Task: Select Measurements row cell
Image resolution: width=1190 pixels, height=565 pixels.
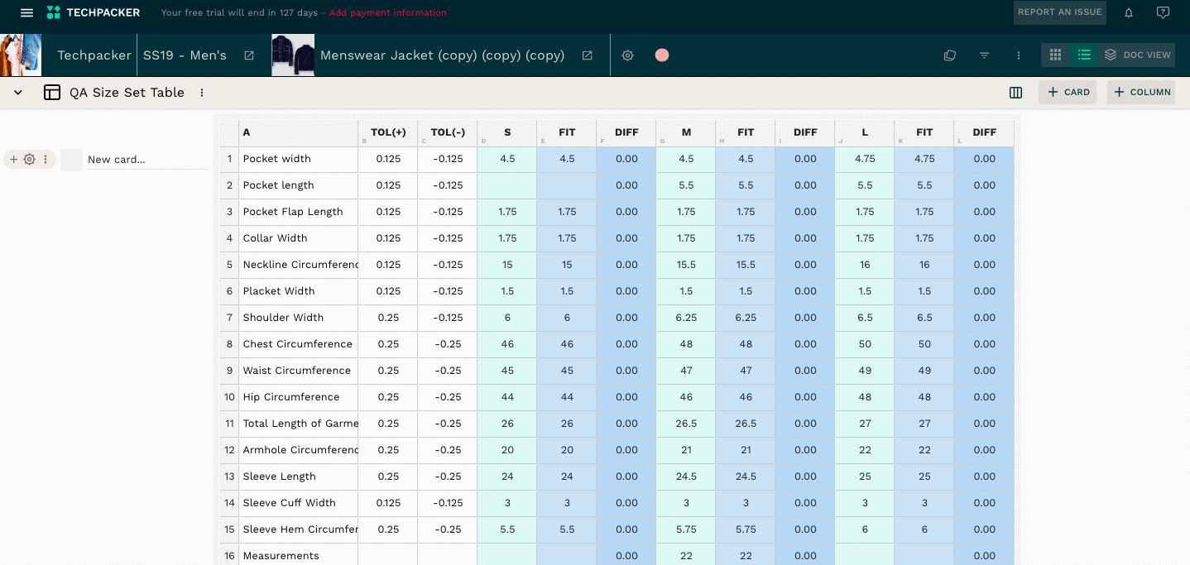Action: [298, 554]
